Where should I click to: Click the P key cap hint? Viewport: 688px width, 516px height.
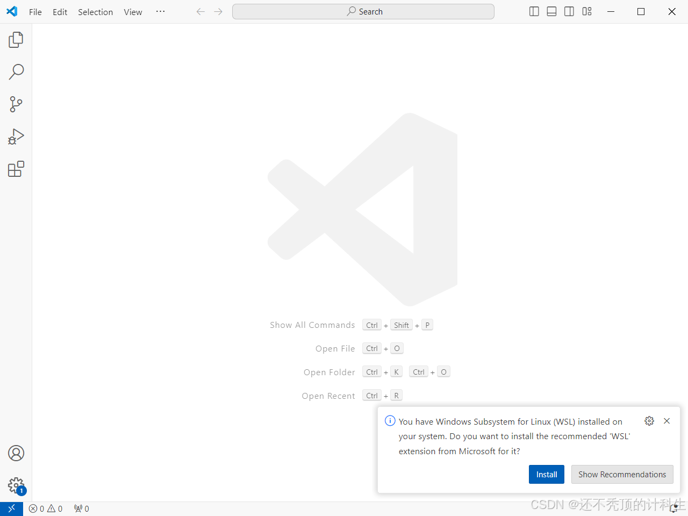427,325
